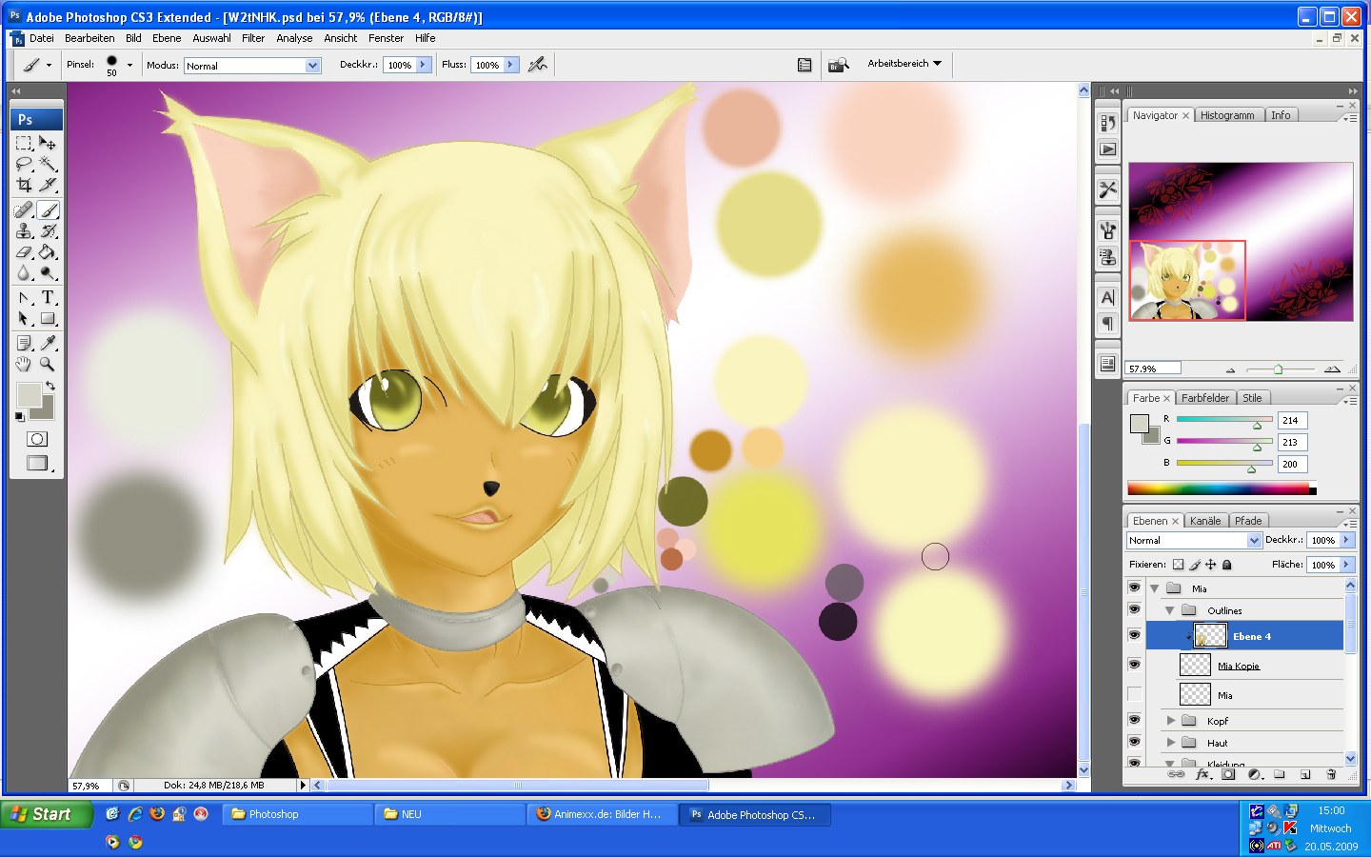This screenshot has height=857, width=1371.
Task: Click the foreground color swatch in toolbox
Action: click(x=29, y=395)
